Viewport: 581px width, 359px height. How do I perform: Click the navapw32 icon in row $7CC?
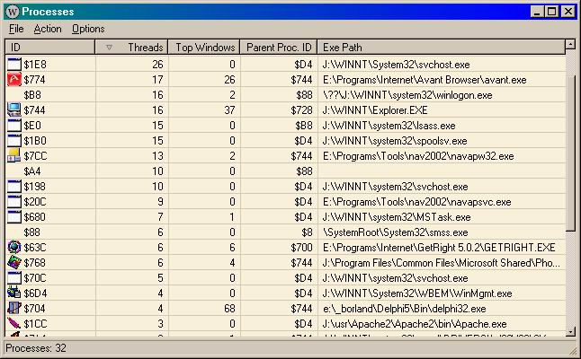point(14,155)
